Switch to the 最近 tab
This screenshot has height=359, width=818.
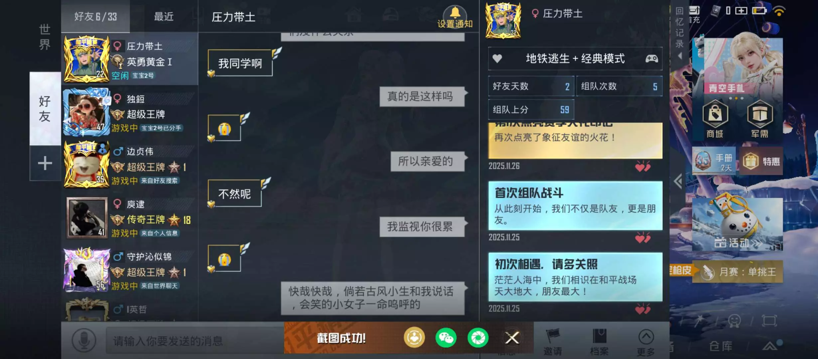164,16
